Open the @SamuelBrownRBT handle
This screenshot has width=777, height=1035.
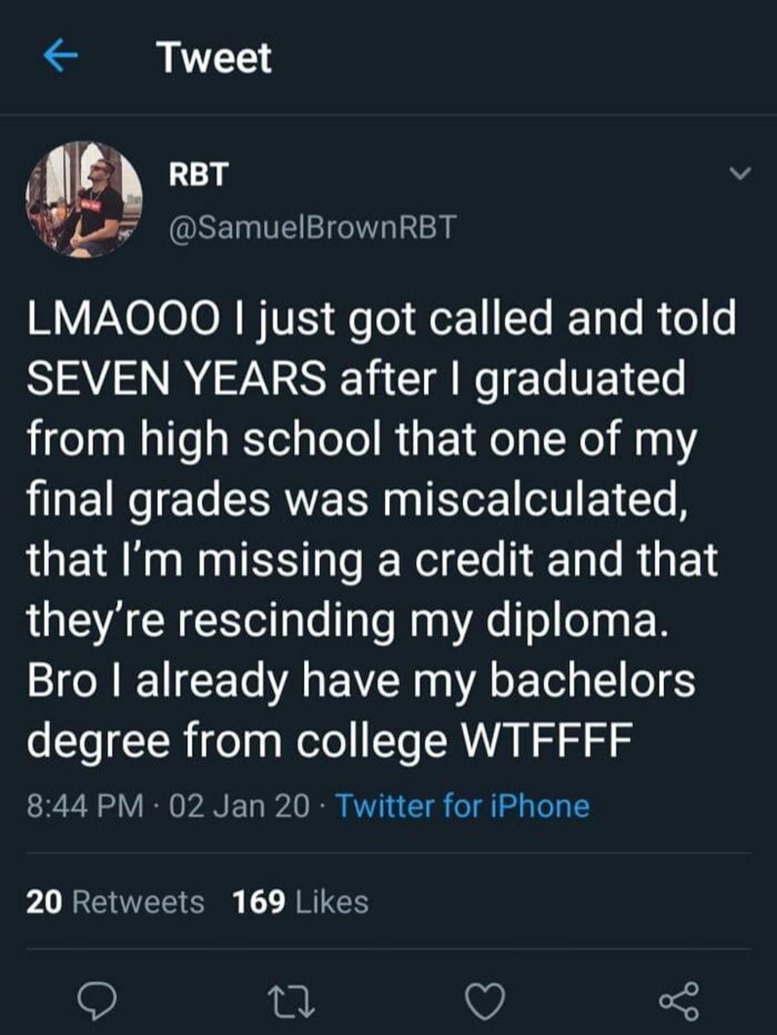click(x=312, y=227)
